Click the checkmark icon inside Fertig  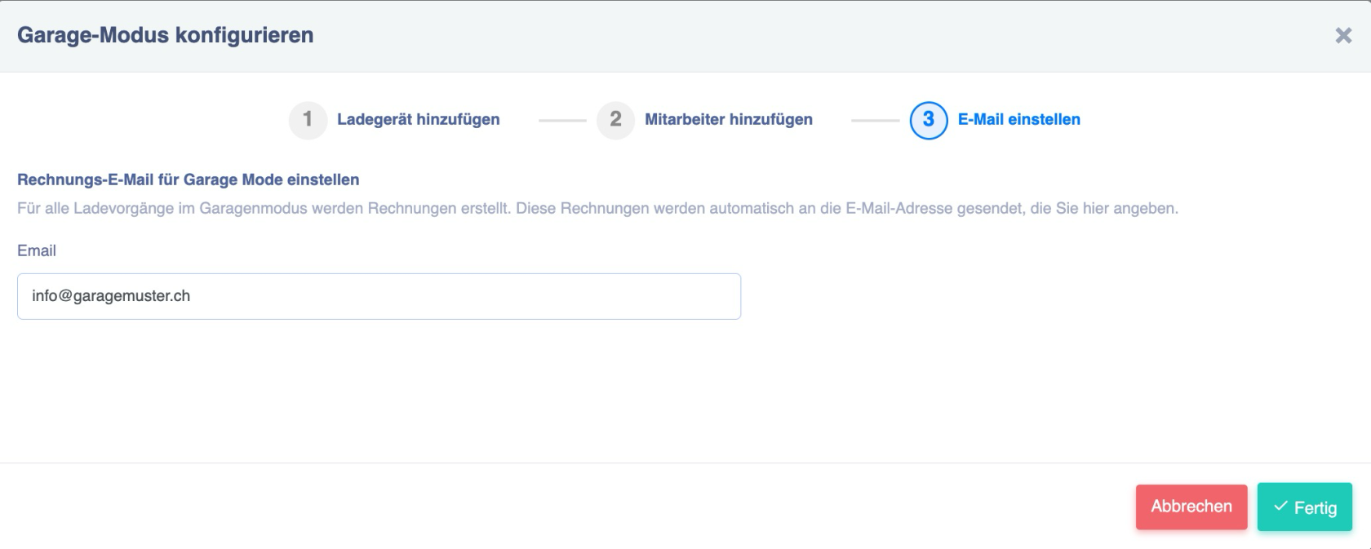[x=1280, y=507]
